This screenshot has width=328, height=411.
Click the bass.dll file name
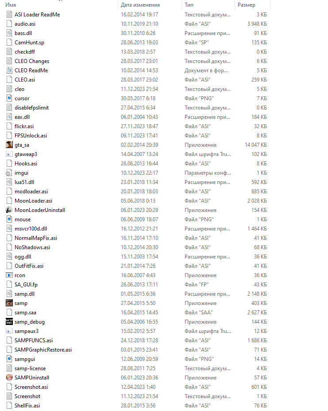pos(23,33)
